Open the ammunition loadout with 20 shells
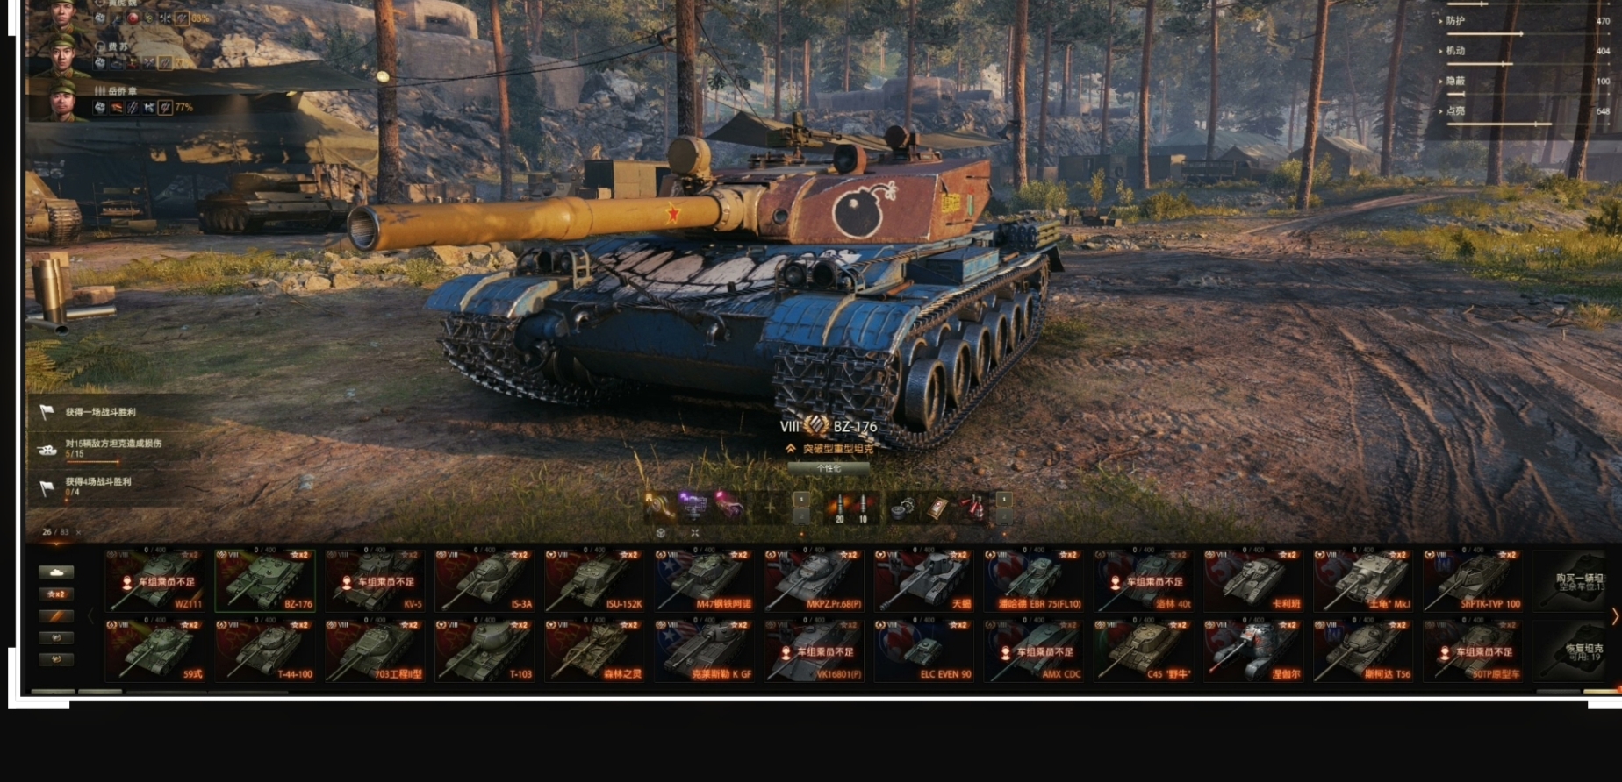Screen dimensions: 1622x782 pos(839,508)
